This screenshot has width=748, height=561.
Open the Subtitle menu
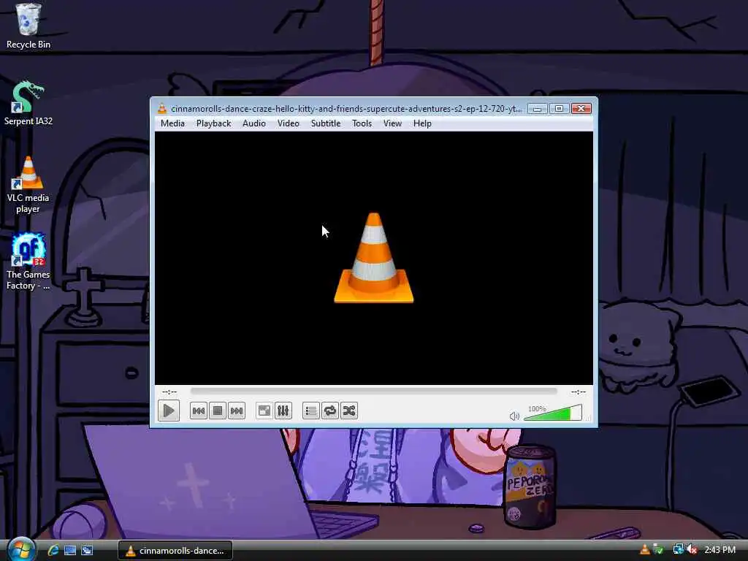(x=326, y=123)
